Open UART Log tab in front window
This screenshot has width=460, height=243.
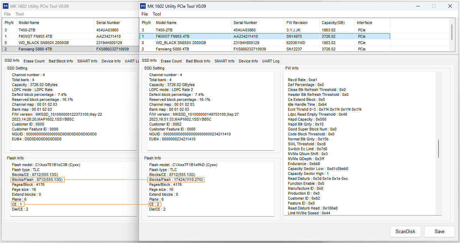271,61
